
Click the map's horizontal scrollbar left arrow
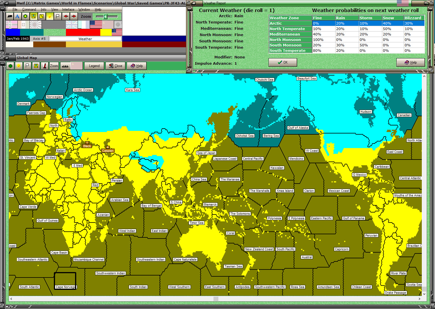(x=11, y=299)
